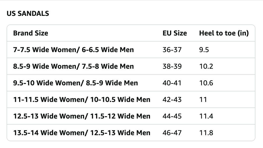Click the 10.2 heel to toe value
Screen dimensions: 263x148
(x=206, y=66)
